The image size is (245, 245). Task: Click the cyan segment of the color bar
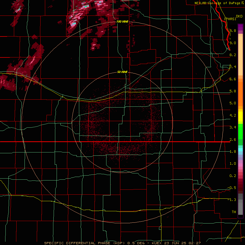tap(240, 150)
